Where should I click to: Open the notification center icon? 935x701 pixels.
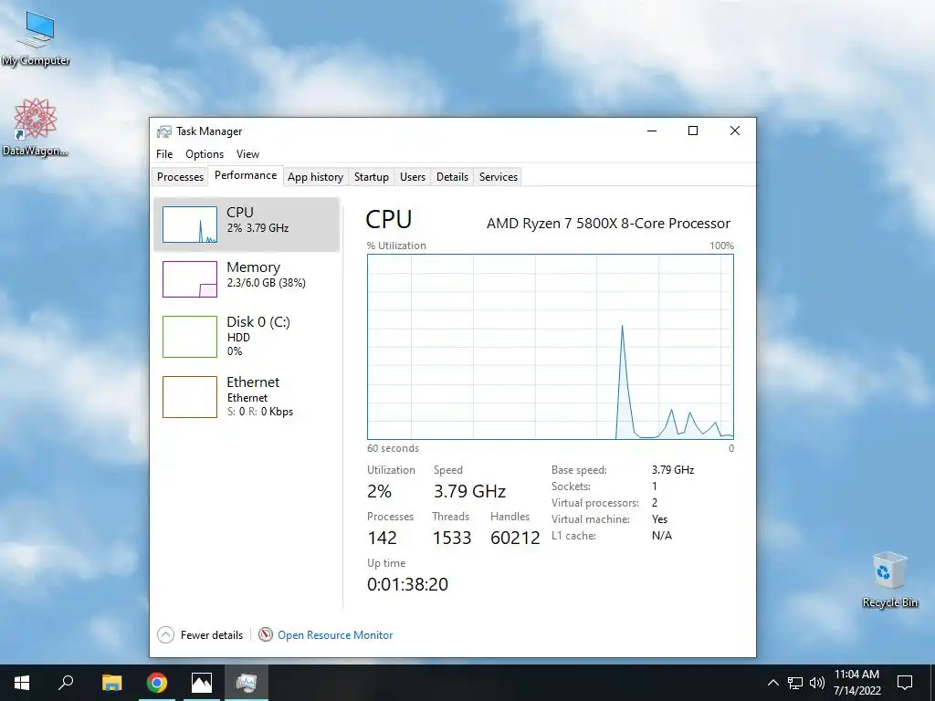[x=905, y=683]
